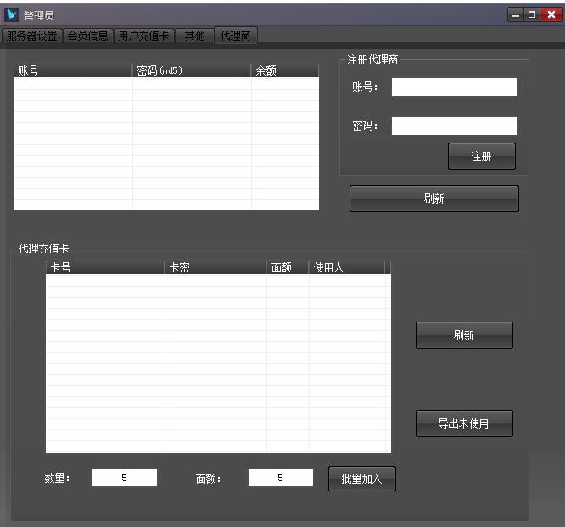The width and height of the screenshot is (565, 527).
Task: Click the 余额 column header
Action: click(x=285, y=70)
